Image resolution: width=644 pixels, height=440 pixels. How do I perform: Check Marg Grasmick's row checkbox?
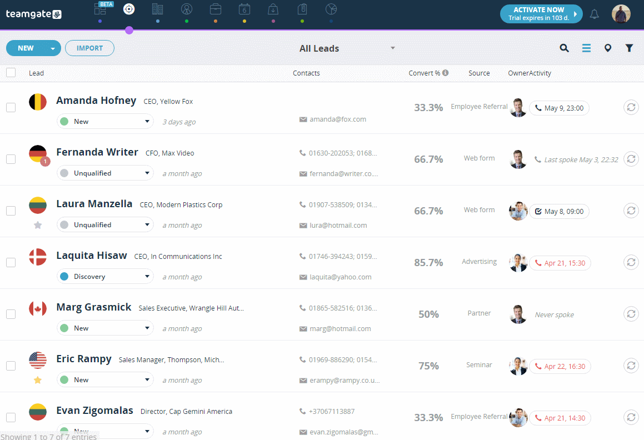click(11, 314)
